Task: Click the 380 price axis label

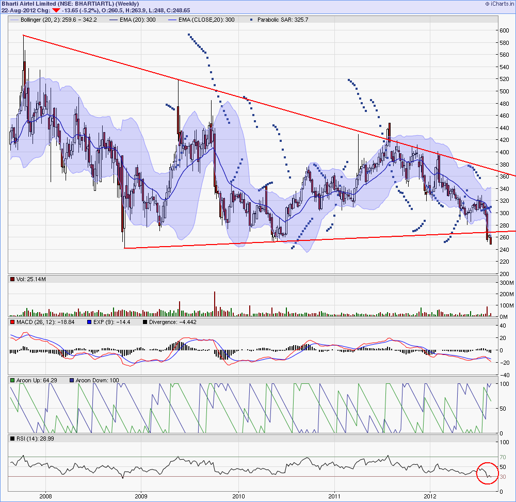Action: pyautogui.click(x=504, y=165)
